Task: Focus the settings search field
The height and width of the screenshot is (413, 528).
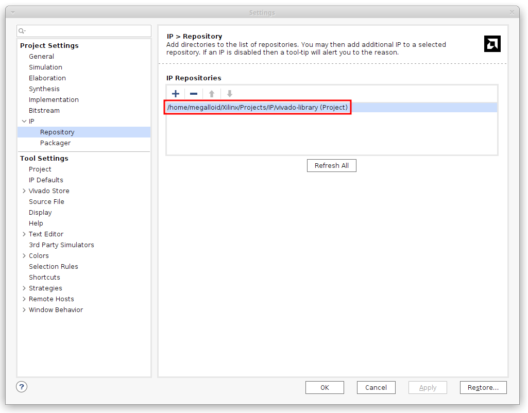Action: coord(84,31)
